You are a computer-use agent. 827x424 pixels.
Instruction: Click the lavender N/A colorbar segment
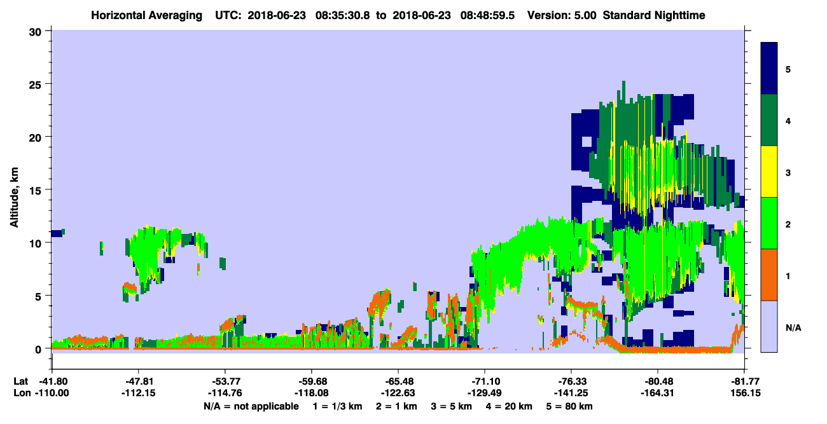point(769,326)
